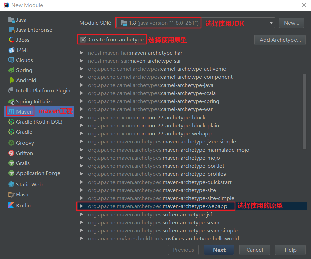Click the IntelliJ logo in title bar
The image size is (311, 259).
pyautogui.click(x=6, y=5)
